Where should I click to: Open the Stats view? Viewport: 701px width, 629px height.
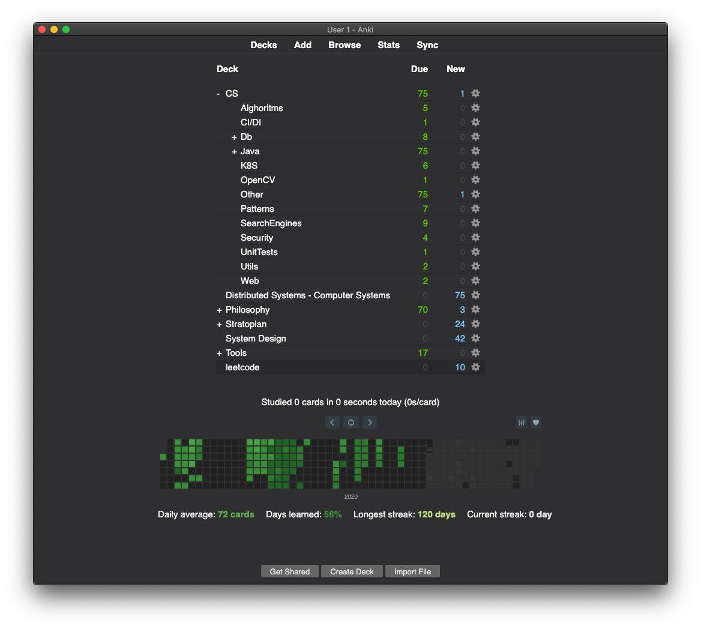pos(388,45)
